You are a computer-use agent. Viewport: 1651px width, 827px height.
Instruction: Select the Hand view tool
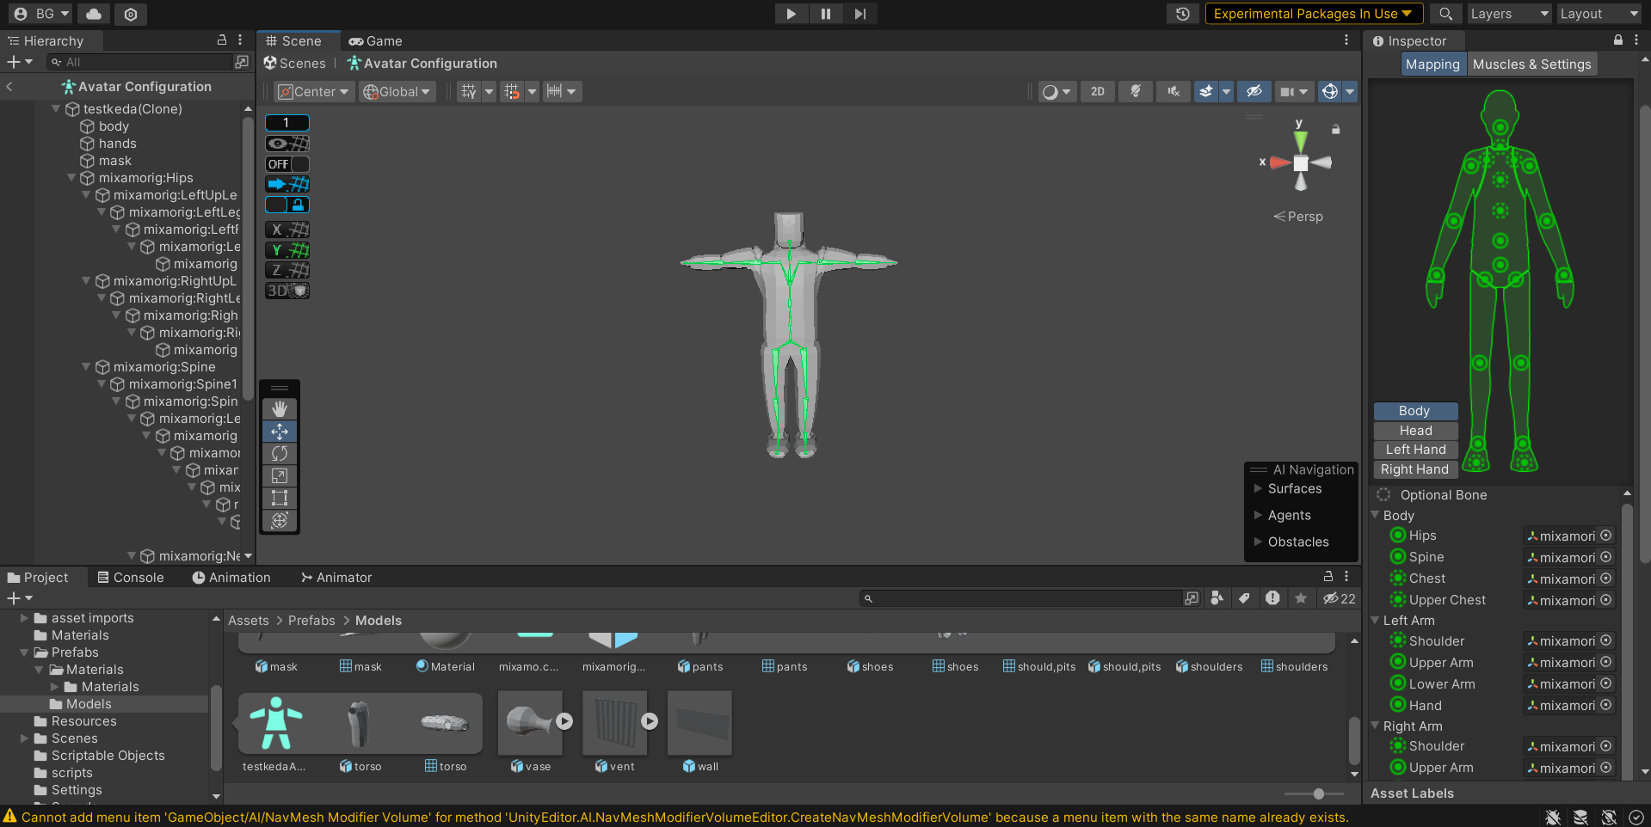(280, 409)
